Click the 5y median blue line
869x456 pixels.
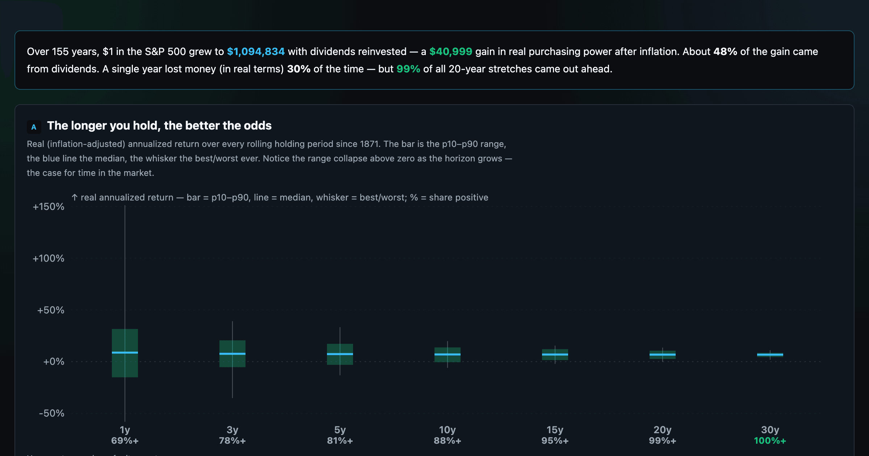[x=340, y=354]
